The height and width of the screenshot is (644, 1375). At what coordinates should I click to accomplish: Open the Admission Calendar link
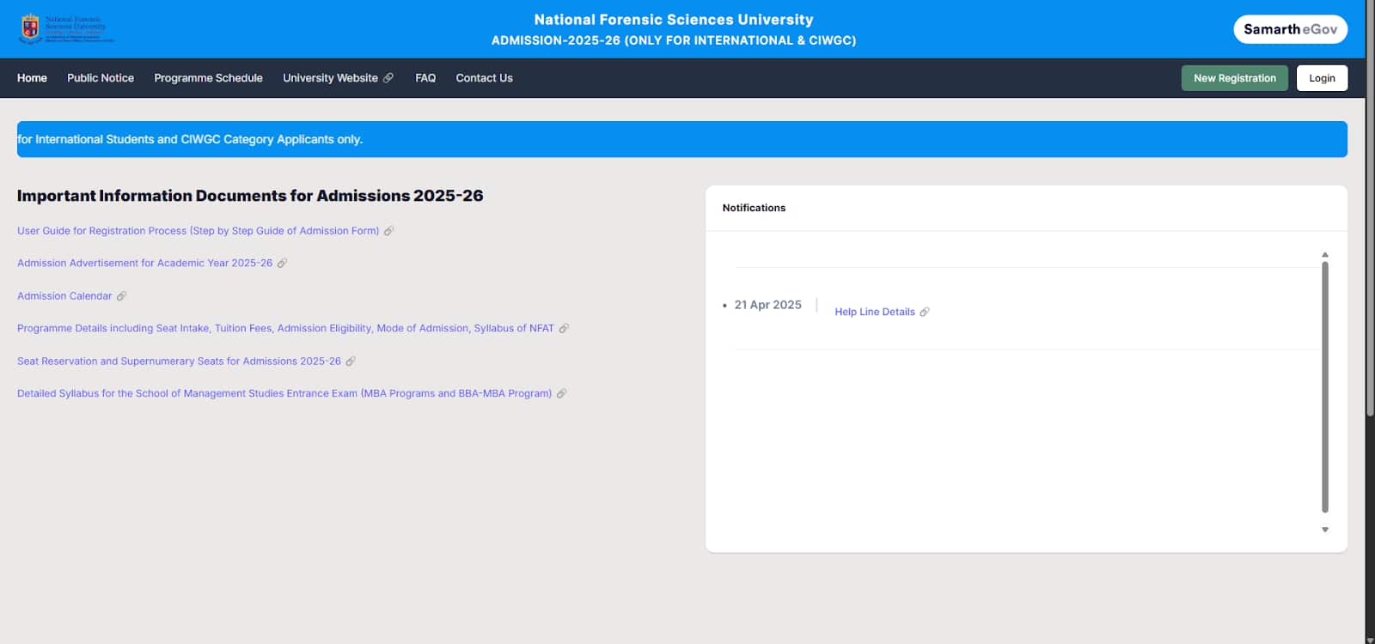(x=64, y=296)
